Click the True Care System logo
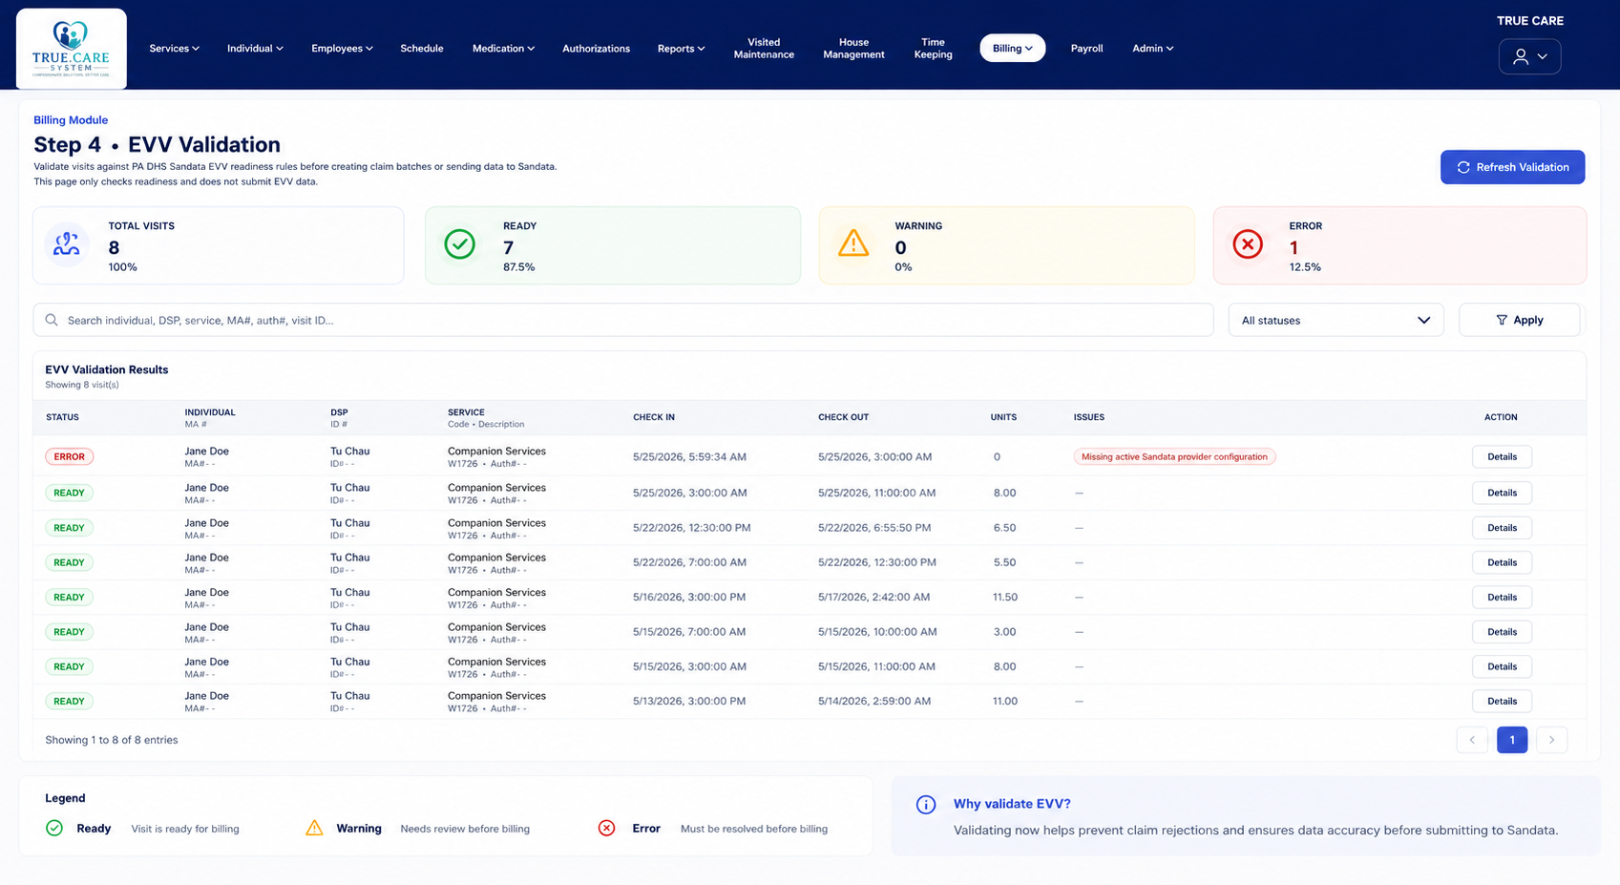 pos(72,49)
